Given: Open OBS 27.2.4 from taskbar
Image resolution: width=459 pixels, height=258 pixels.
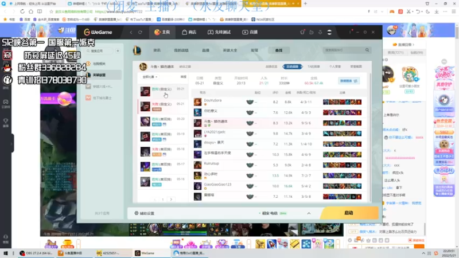Looking at the screenshot, I should (36, 253).
